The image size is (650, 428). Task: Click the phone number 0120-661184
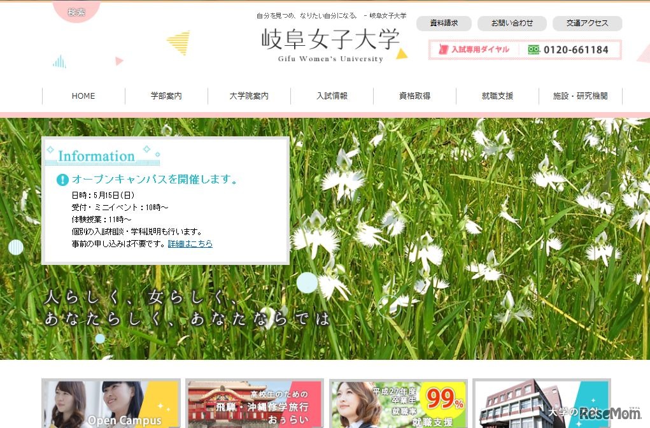pos(576,49)
